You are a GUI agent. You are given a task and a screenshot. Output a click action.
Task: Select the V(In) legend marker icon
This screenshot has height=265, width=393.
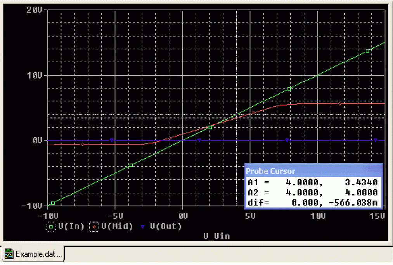pyautogui.click(x=51, y=227)
